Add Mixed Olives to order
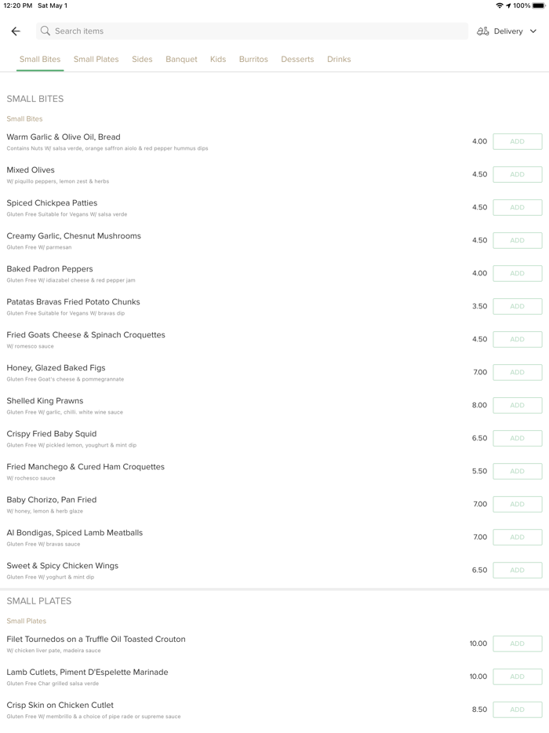Image resolution: width=549 pixels, height=733 pixels. coord(517,175)
